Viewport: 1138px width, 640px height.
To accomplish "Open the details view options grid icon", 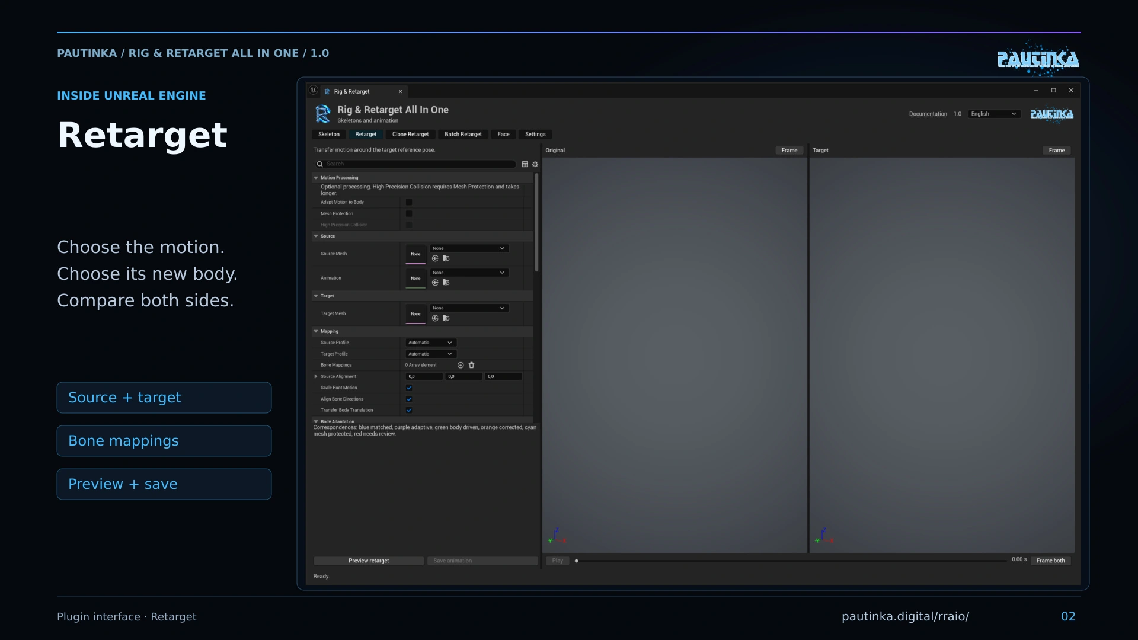I will coord(525,164).
